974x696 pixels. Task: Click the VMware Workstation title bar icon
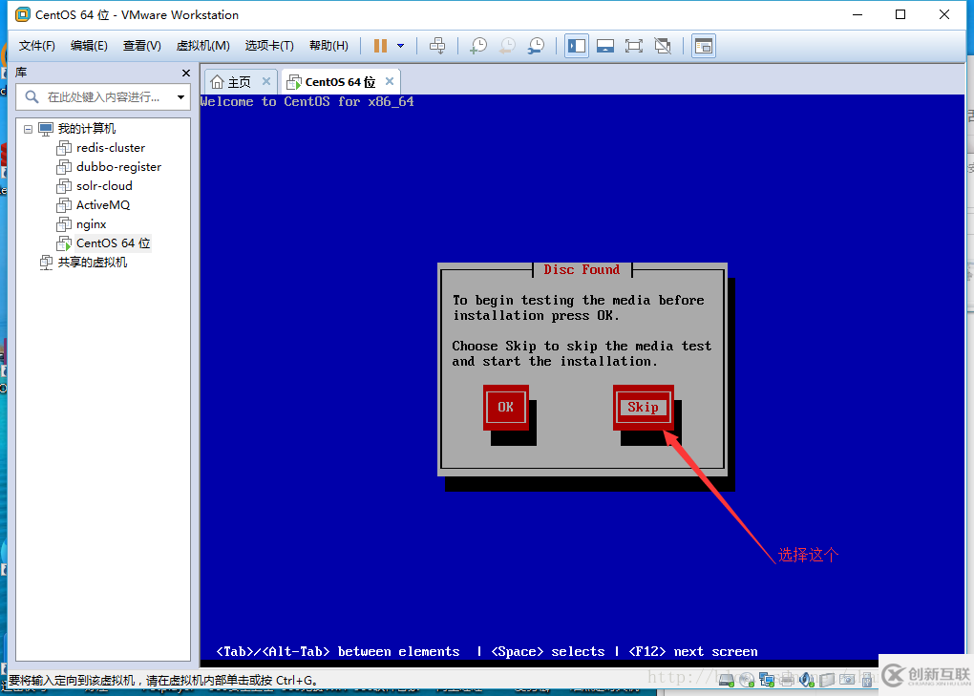[23, 14]
